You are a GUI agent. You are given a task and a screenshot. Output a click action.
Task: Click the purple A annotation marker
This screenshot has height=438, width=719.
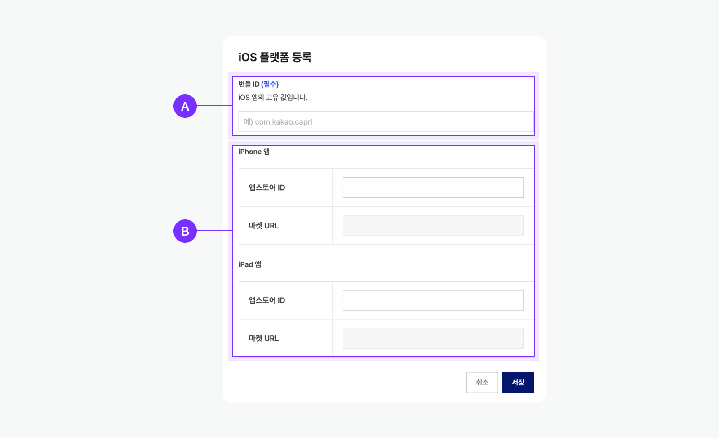click(185, 106)
